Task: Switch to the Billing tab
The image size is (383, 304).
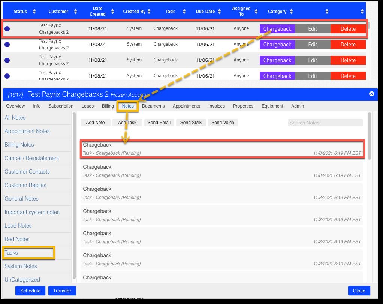Action: (x=108, y=106)
